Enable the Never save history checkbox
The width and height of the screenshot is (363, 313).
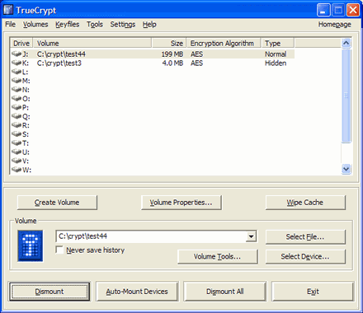click(59, 250)
